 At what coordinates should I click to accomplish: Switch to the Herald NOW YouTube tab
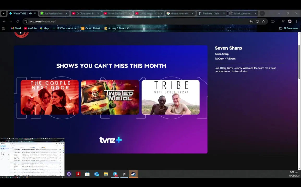click(148, 14)
